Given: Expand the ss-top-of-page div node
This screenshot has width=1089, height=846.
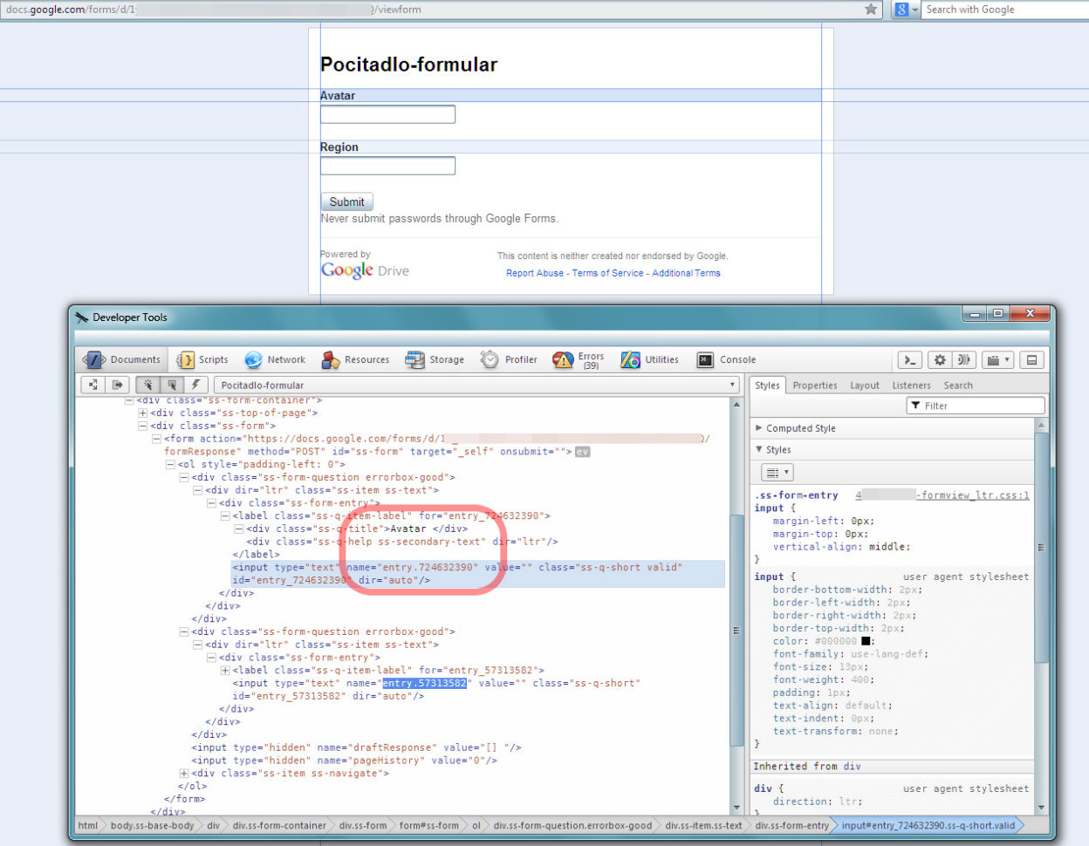Looking at the screenshot, I should pos(142,413).
